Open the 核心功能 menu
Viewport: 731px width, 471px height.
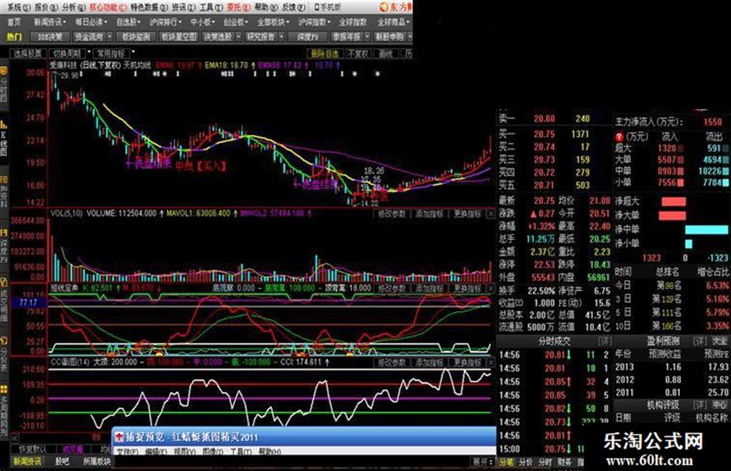click(x=108, y=8)
